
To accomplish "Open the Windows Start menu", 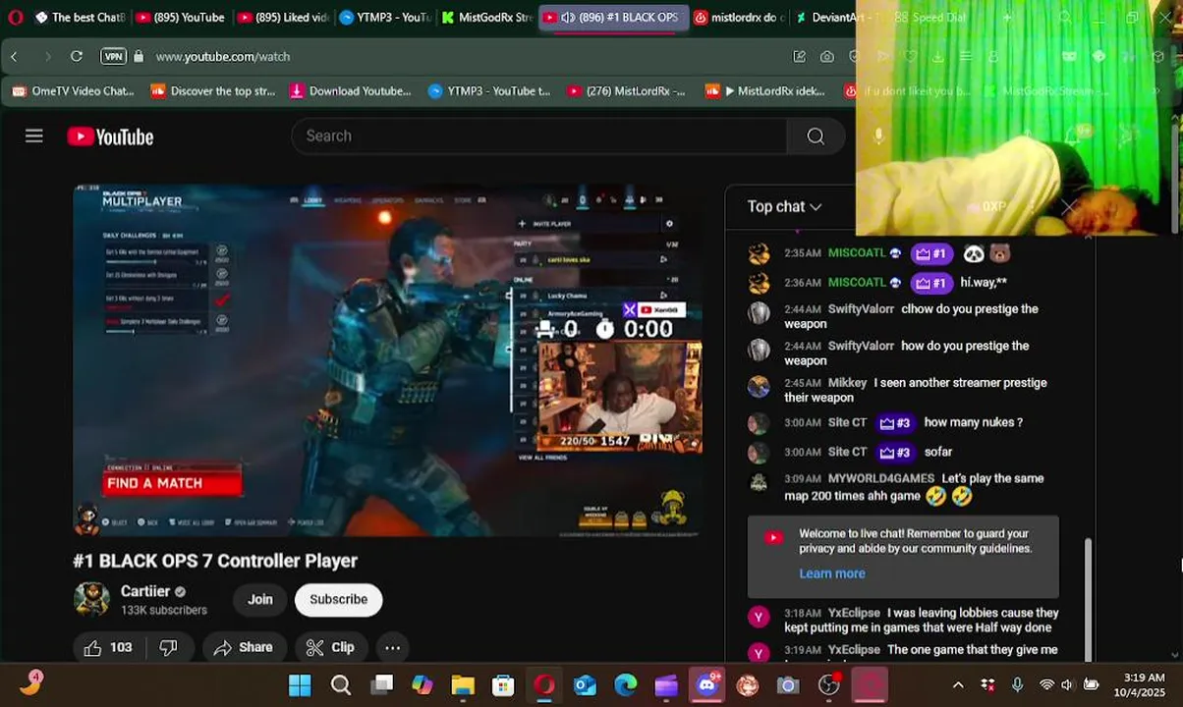I will click(x=300, y=685).
